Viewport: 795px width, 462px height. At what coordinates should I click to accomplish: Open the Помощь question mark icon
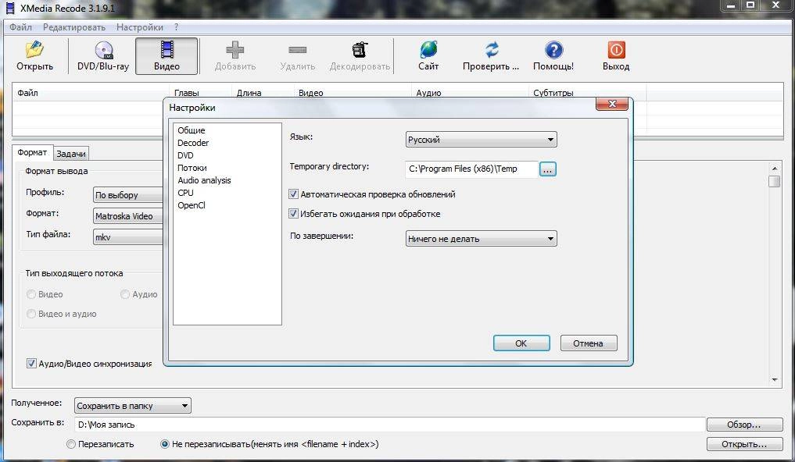(553, 50)
